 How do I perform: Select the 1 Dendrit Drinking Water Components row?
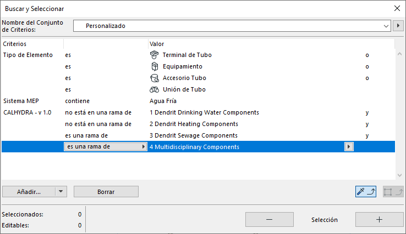click(x=204, y=112)
